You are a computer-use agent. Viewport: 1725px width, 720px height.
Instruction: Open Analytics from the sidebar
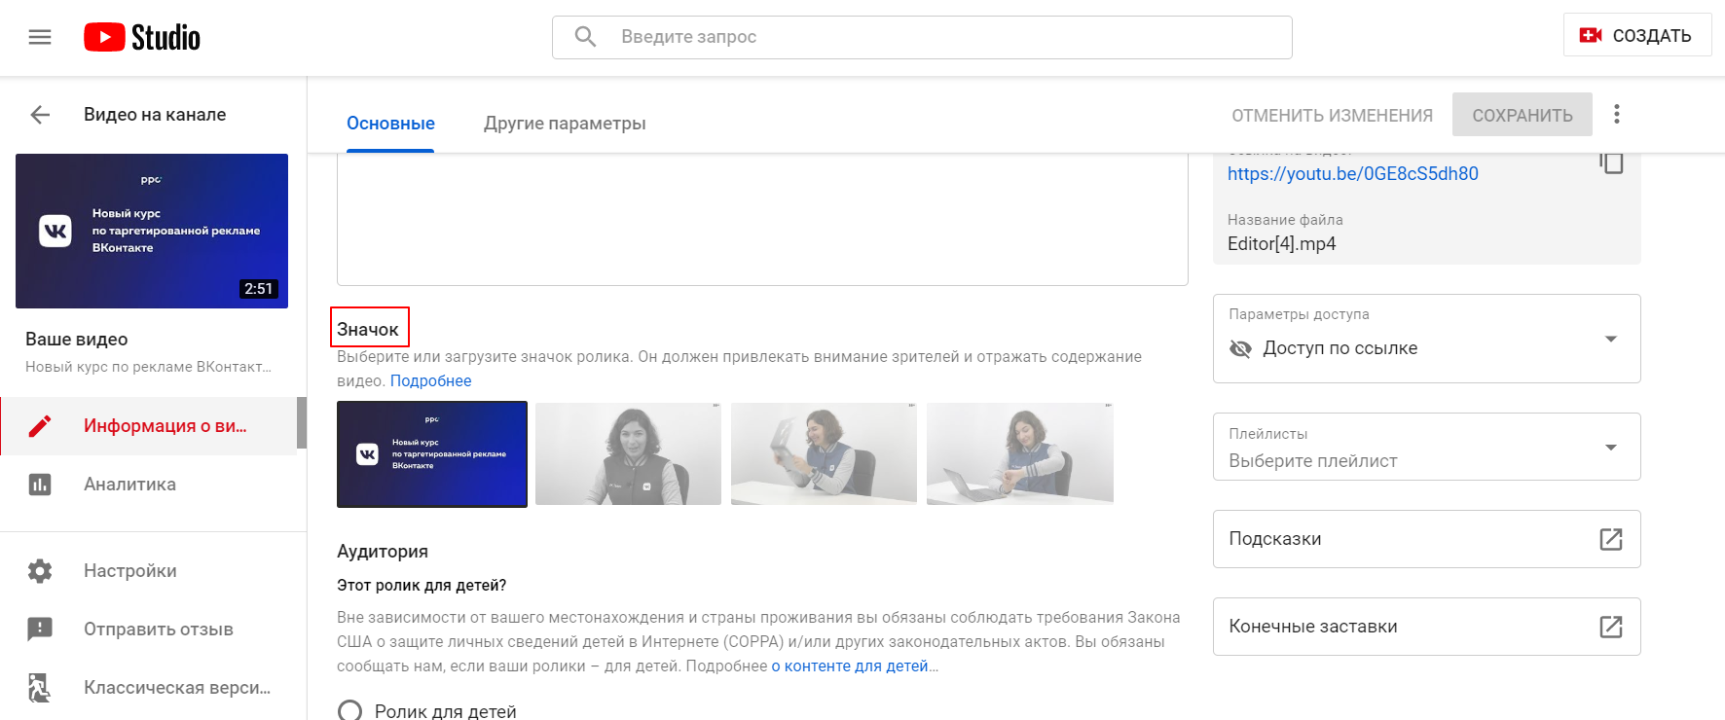point(129,485)
